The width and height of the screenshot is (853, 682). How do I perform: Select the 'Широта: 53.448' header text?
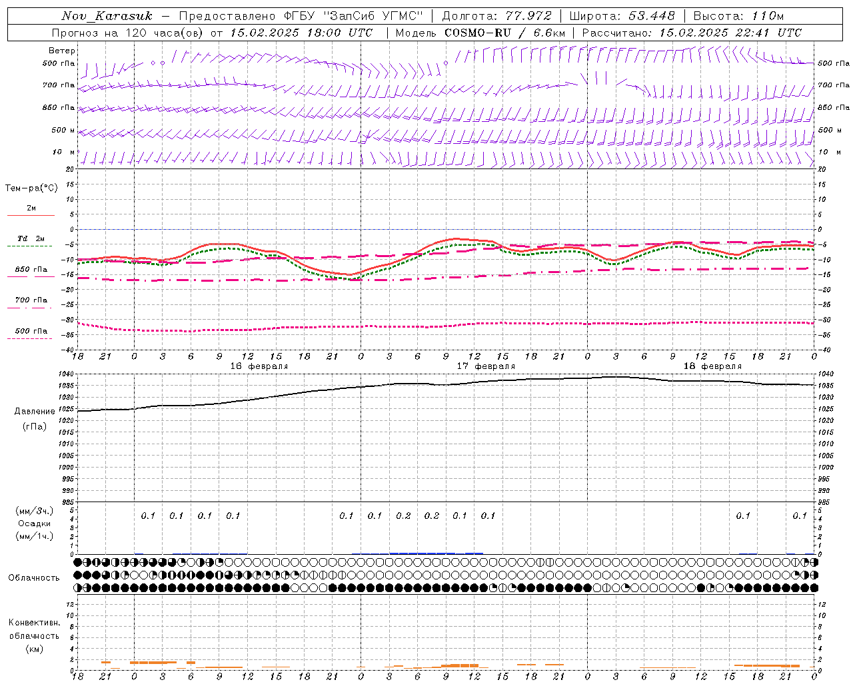tap(622, 16)
